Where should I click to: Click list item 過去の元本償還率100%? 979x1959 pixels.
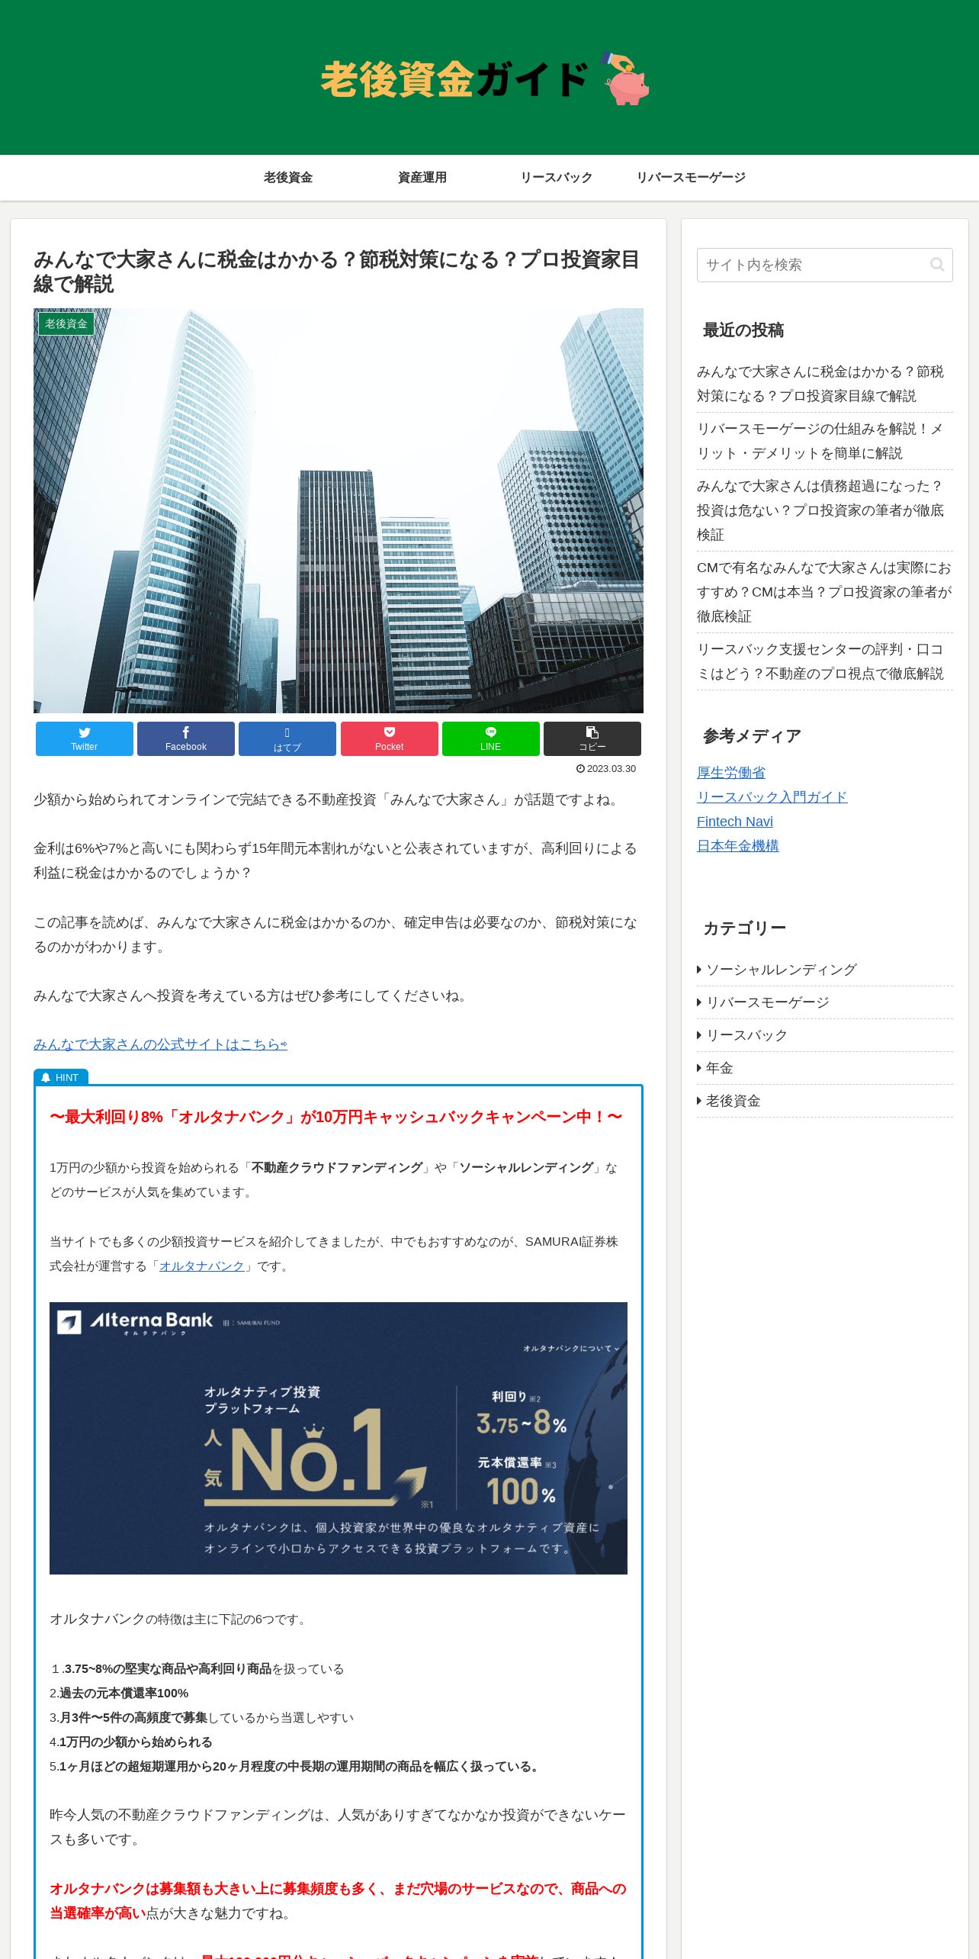coord(119,1694)
